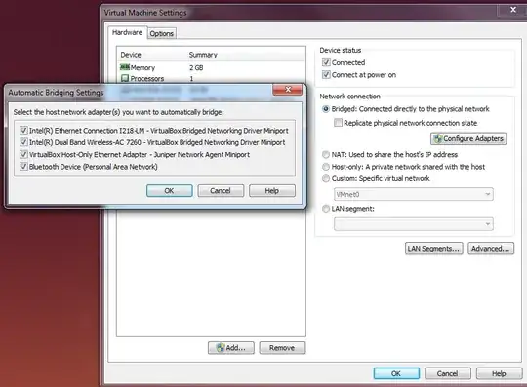
Task: Click the Memory device icon
Action: click(125, 67)
